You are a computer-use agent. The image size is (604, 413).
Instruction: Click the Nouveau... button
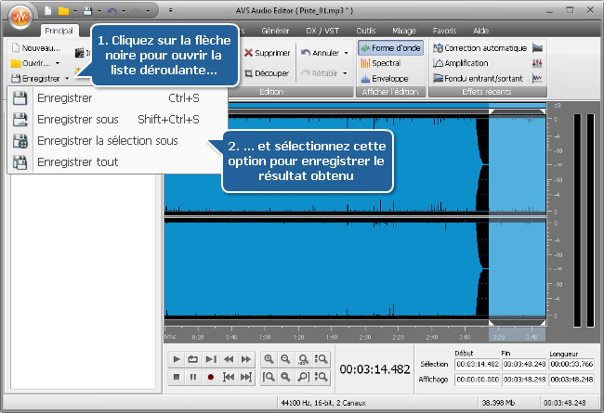36,48
